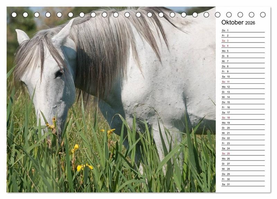Image resolution: width=277 pixels, height=199 pixels.
Task: Click the horse's left ear
Action: coord(22,35)
